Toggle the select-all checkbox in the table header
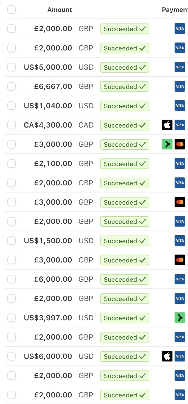 pos(12,10)
